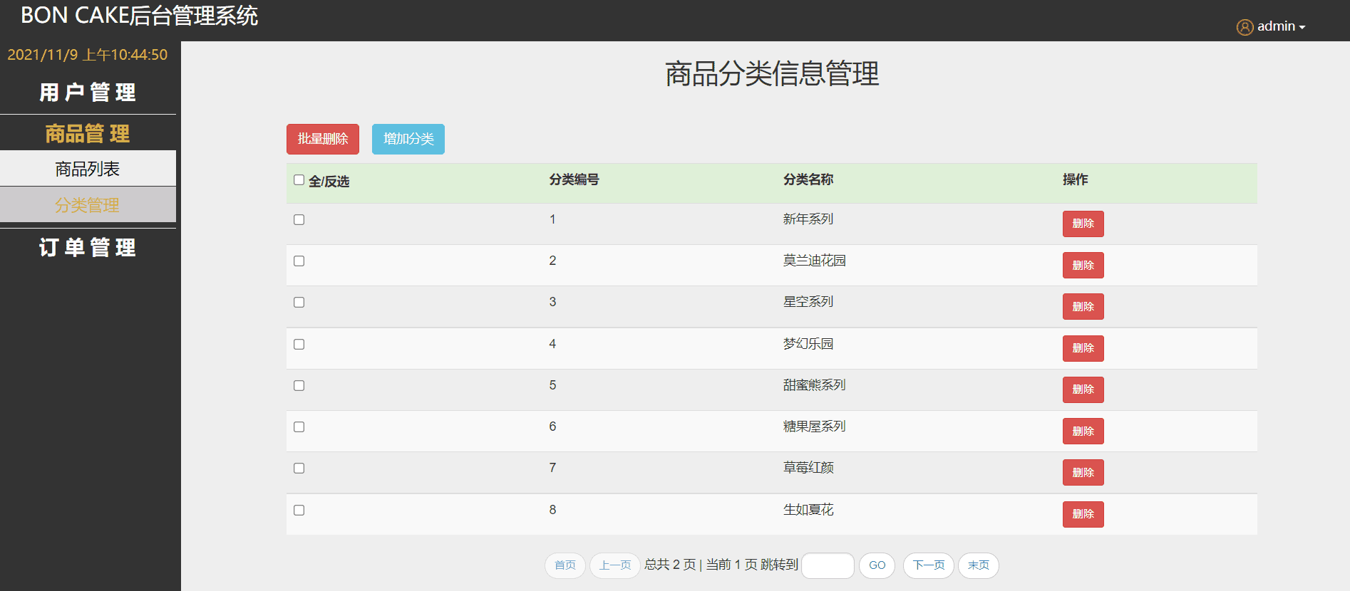The width and height of the screenshot is (1350, 591).
Task: Toggle the 全/反选 select-all checkbox
Action: 299,180
